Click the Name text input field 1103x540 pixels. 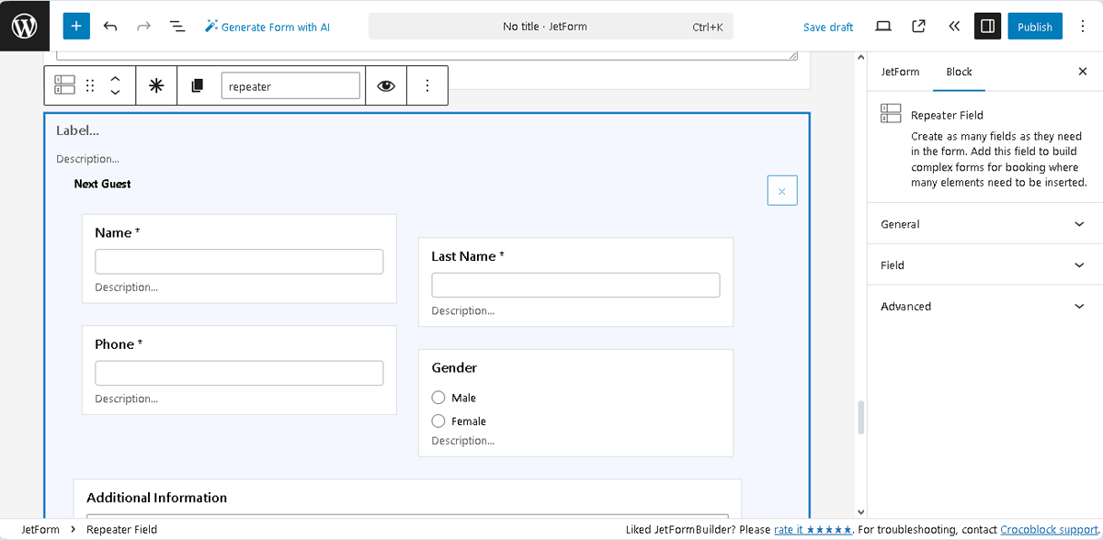[x=239, y=262]
